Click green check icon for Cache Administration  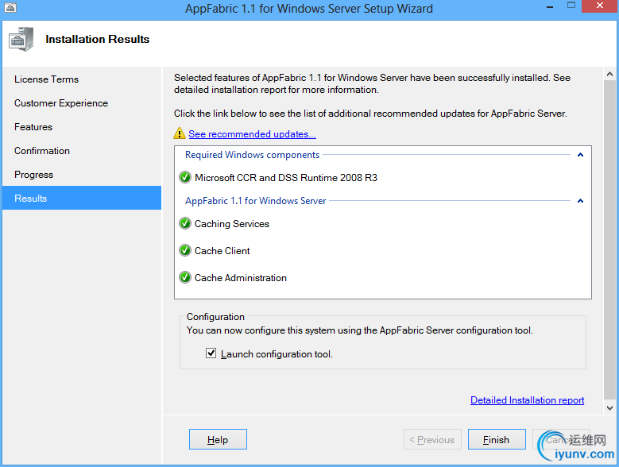[x=185, y=278]
